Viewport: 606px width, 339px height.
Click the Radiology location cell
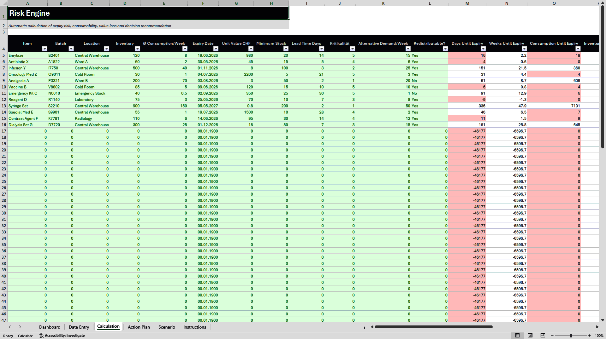pyautogui.click(x=92, y=118)
